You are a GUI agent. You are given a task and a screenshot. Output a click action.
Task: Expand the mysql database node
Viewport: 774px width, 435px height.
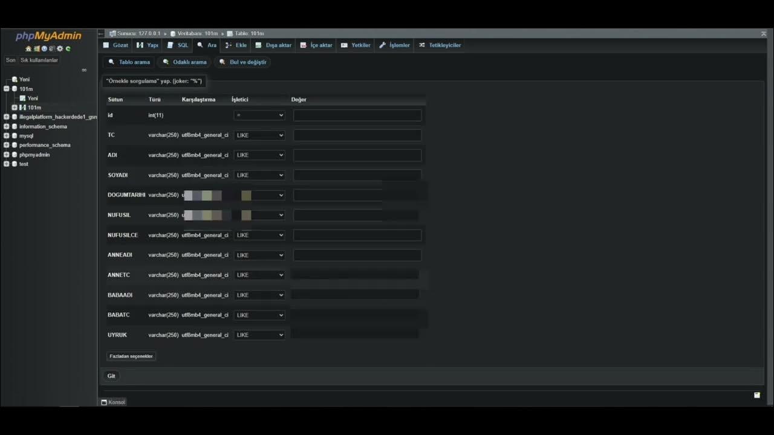tap(7, 136)
